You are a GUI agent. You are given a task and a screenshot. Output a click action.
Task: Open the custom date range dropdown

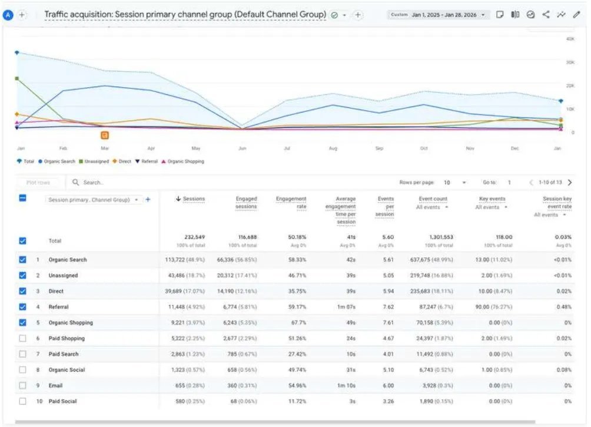(x=439, y=15)
